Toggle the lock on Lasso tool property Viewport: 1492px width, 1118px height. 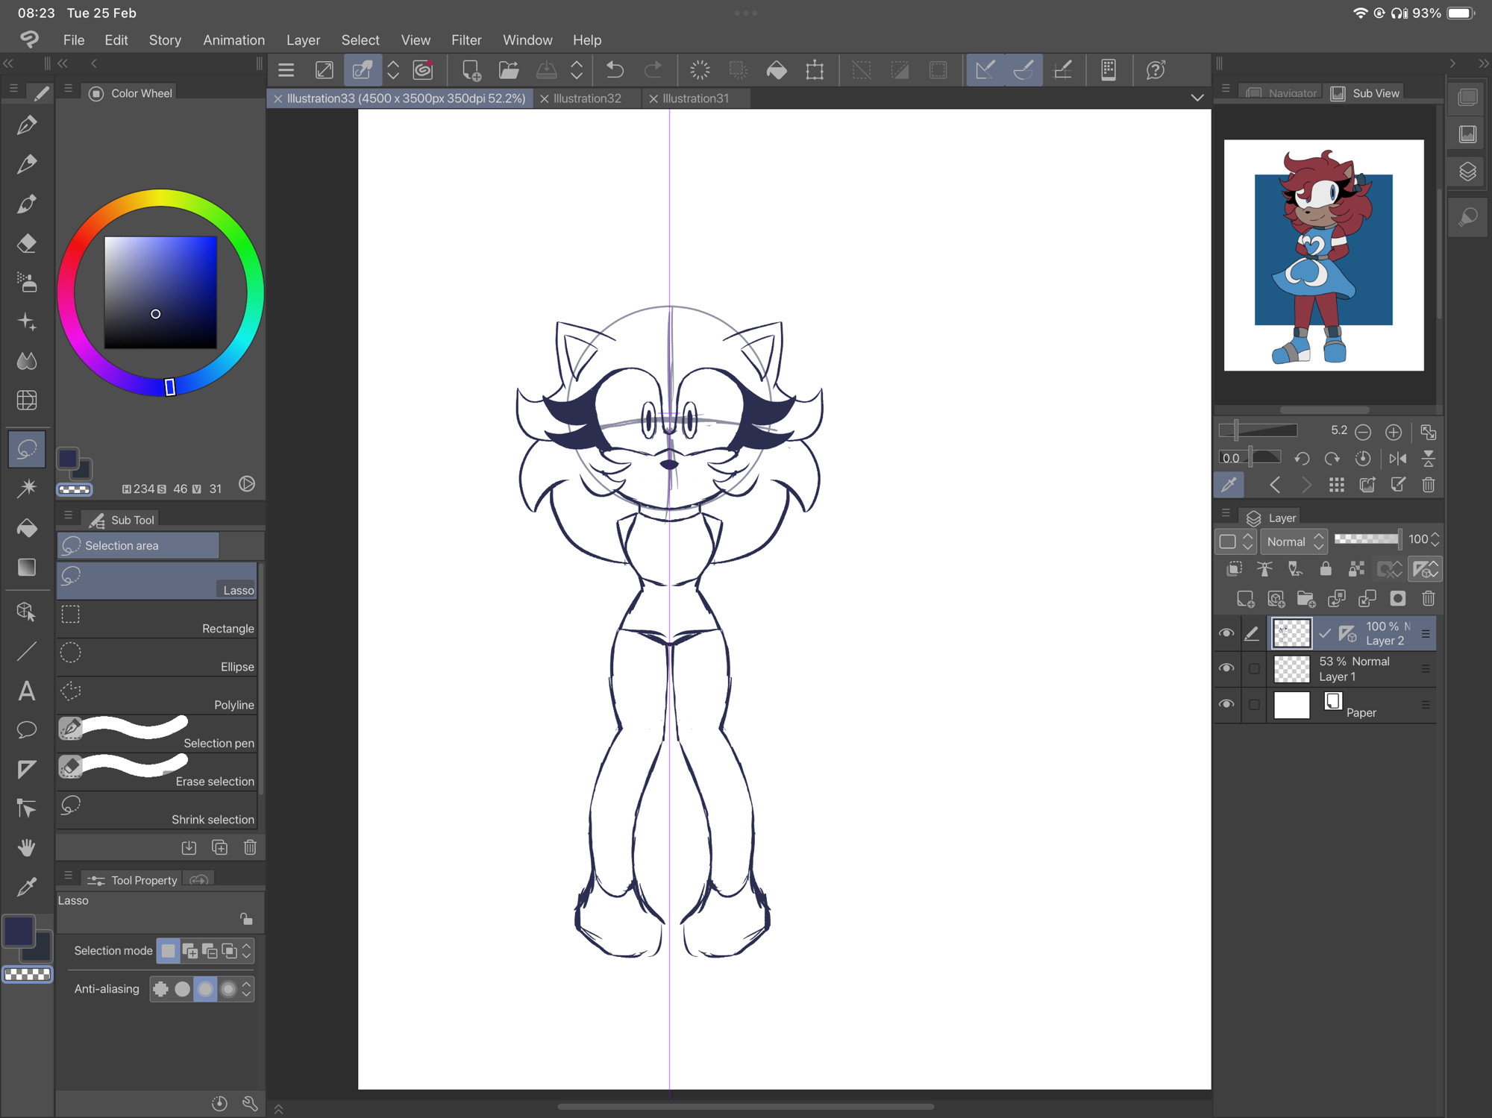click(246, 919)
